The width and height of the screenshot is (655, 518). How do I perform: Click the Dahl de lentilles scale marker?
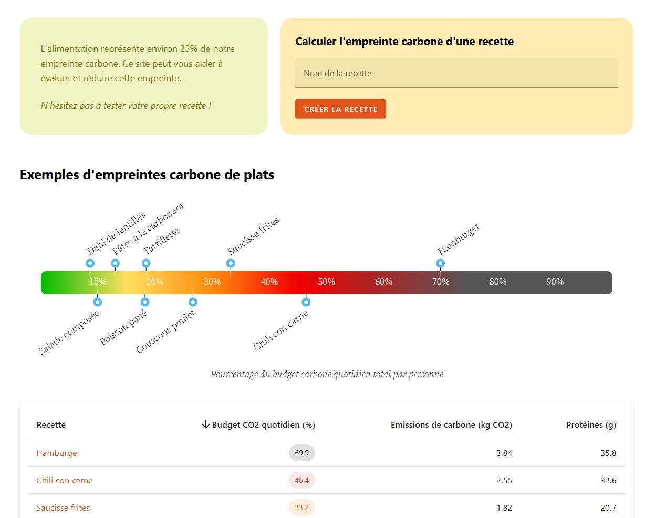[90, 263]
